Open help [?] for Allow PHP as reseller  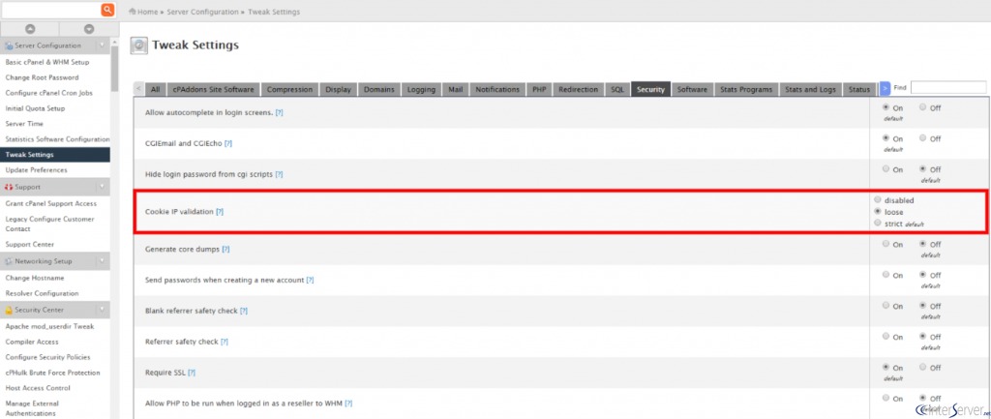tap(348, 404)
